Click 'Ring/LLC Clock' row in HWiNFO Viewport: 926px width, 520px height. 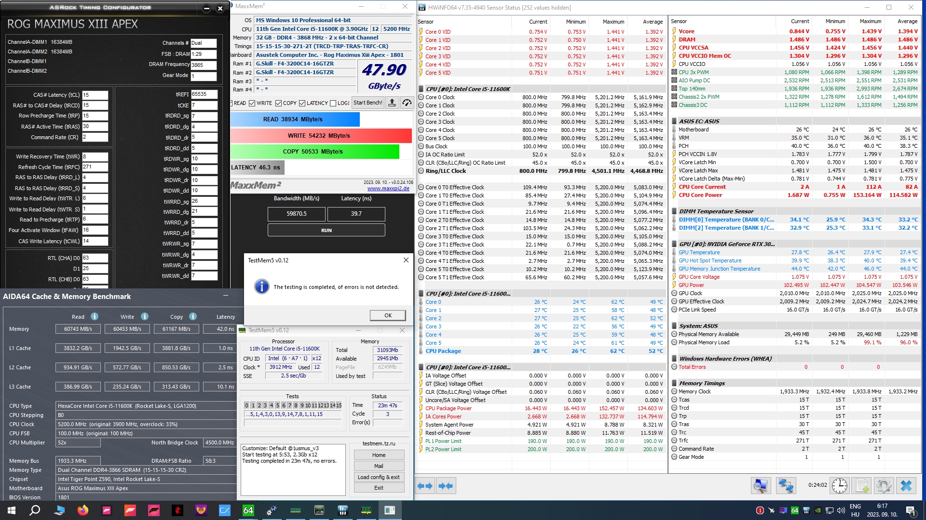click(x=541, y=171)
